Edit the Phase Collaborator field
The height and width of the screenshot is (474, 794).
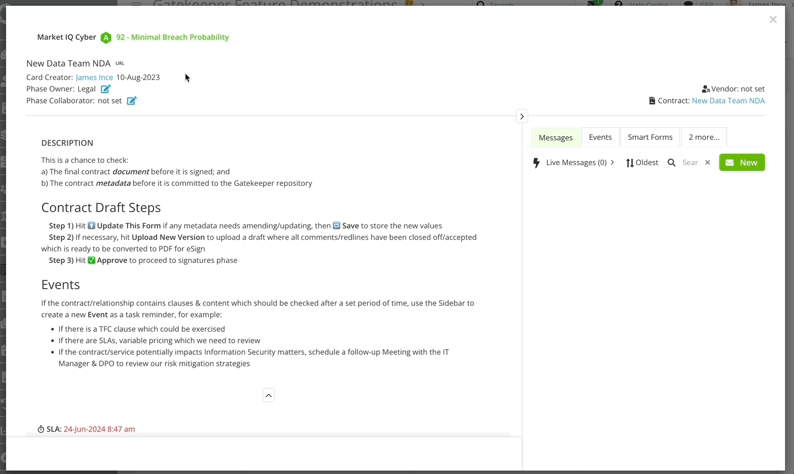point(131,101)
